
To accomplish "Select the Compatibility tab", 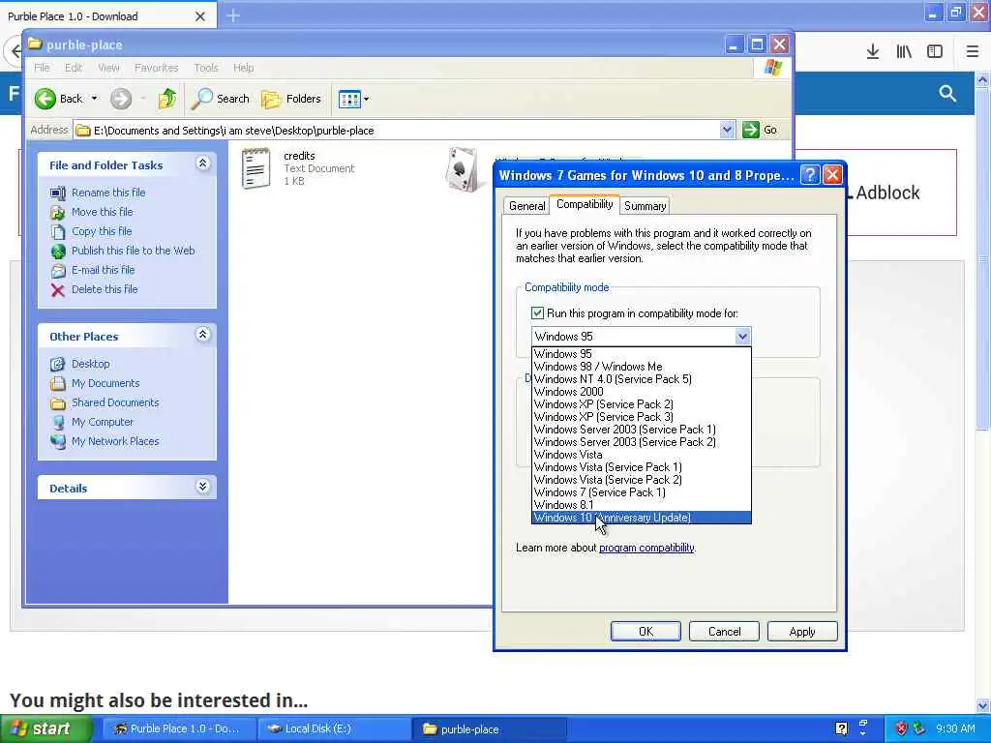I will 584,204.
